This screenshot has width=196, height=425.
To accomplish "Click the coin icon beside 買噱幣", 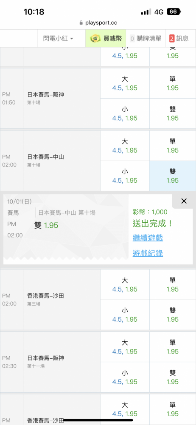I will pos(95,39).
